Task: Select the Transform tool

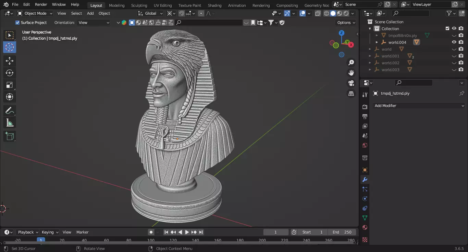Action: coord(10,97)
